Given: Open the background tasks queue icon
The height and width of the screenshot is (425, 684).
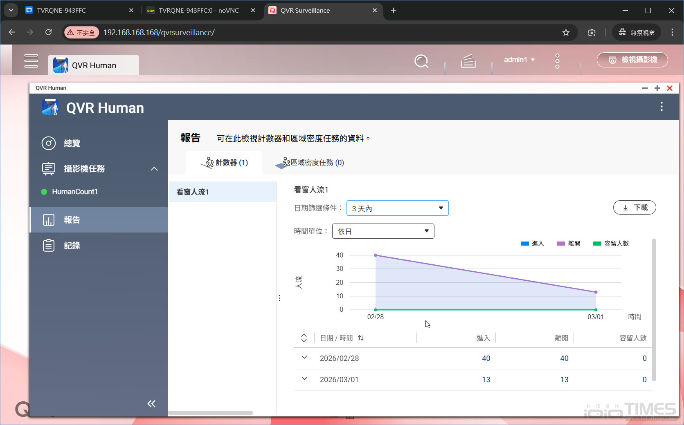Looking at the screenshot, I should coord(468,61).
